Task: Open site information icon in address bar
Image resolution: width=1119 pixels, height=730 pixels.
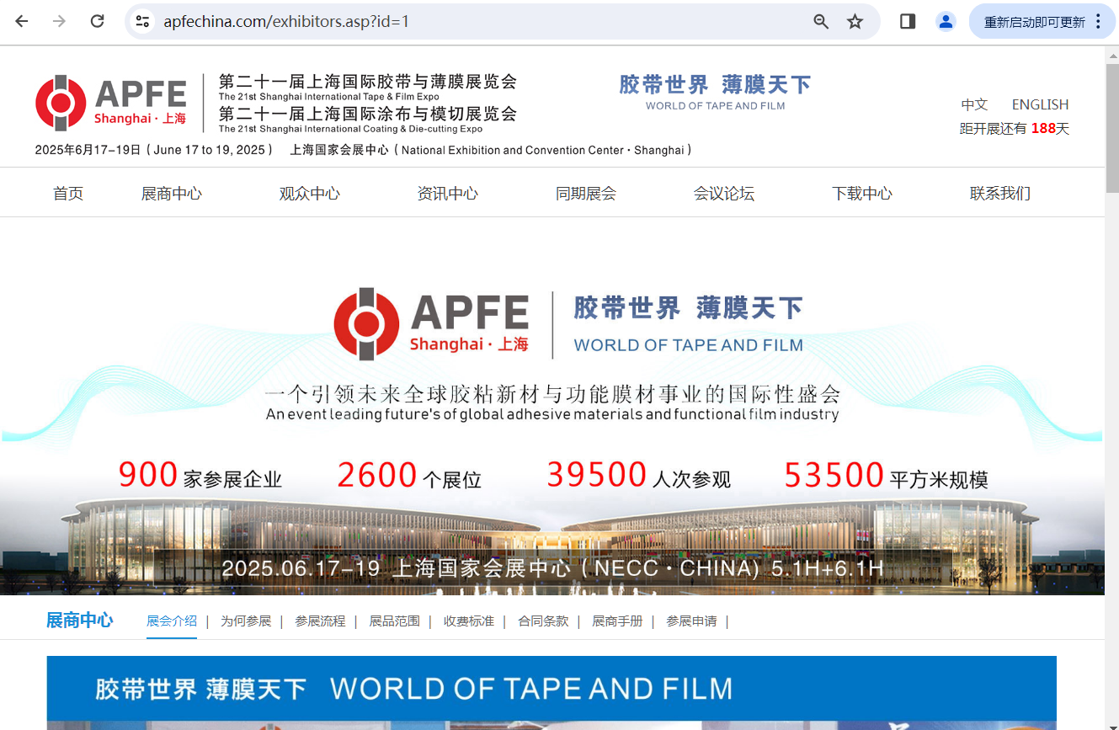Action: pos(143,21)
